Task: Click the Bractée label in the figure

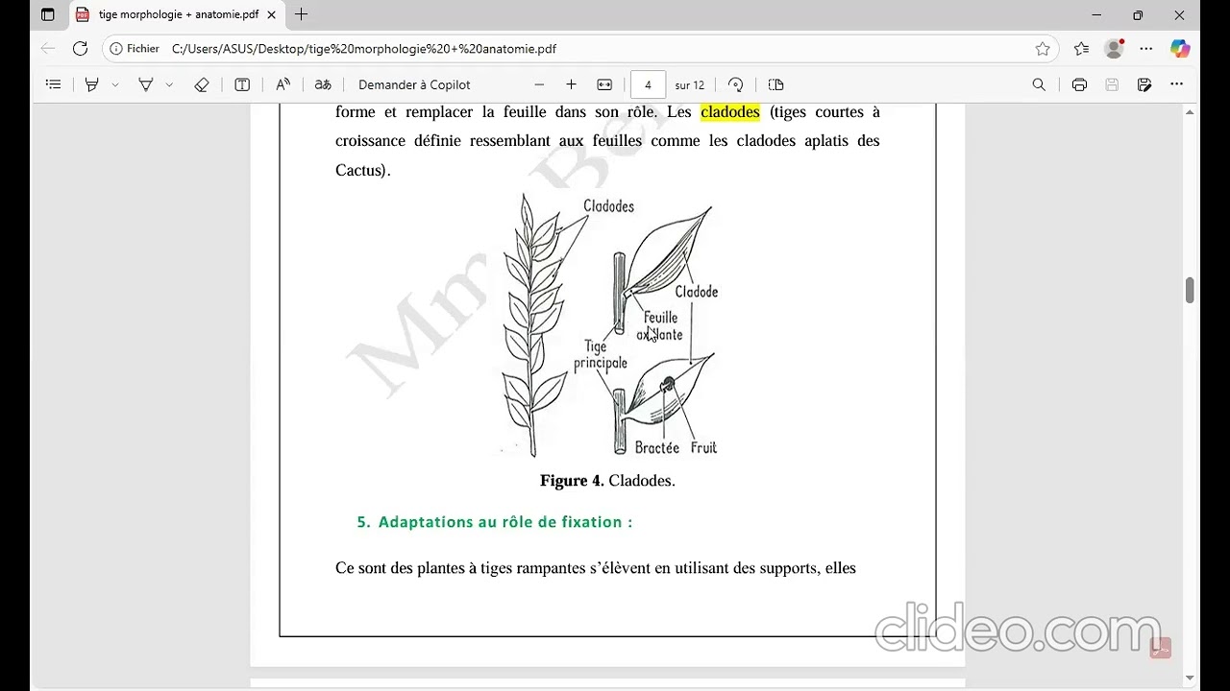Action: click(657, 447)
